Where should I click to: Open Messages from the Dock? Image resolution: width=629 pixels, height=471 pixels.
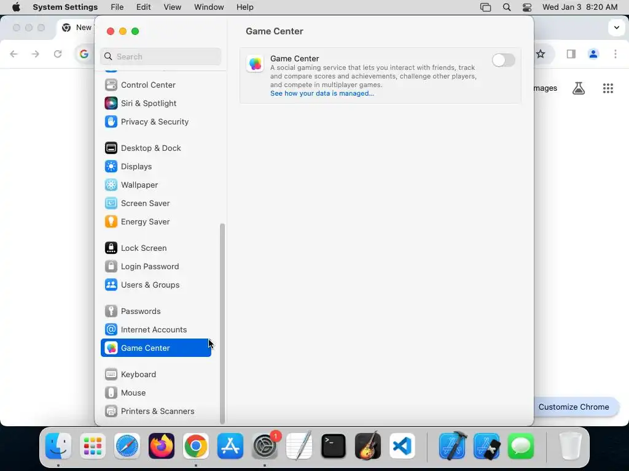pos(521,446)
